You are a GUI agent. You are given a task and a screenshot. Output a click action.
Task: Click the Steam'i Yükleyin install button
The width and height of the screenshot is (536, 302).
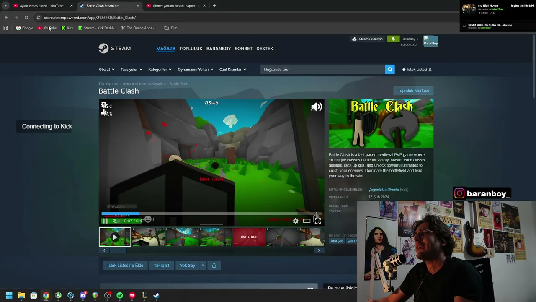tap(367, 39)
